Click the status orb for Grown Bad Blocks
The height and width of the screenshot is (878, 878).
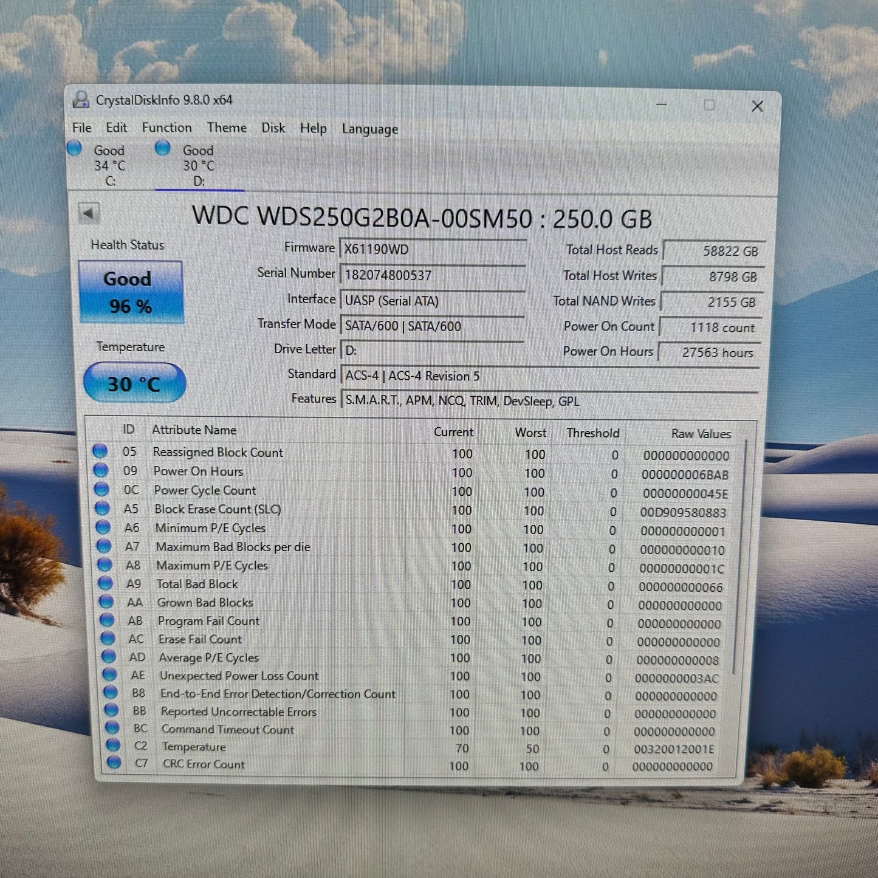pos(106,601)
